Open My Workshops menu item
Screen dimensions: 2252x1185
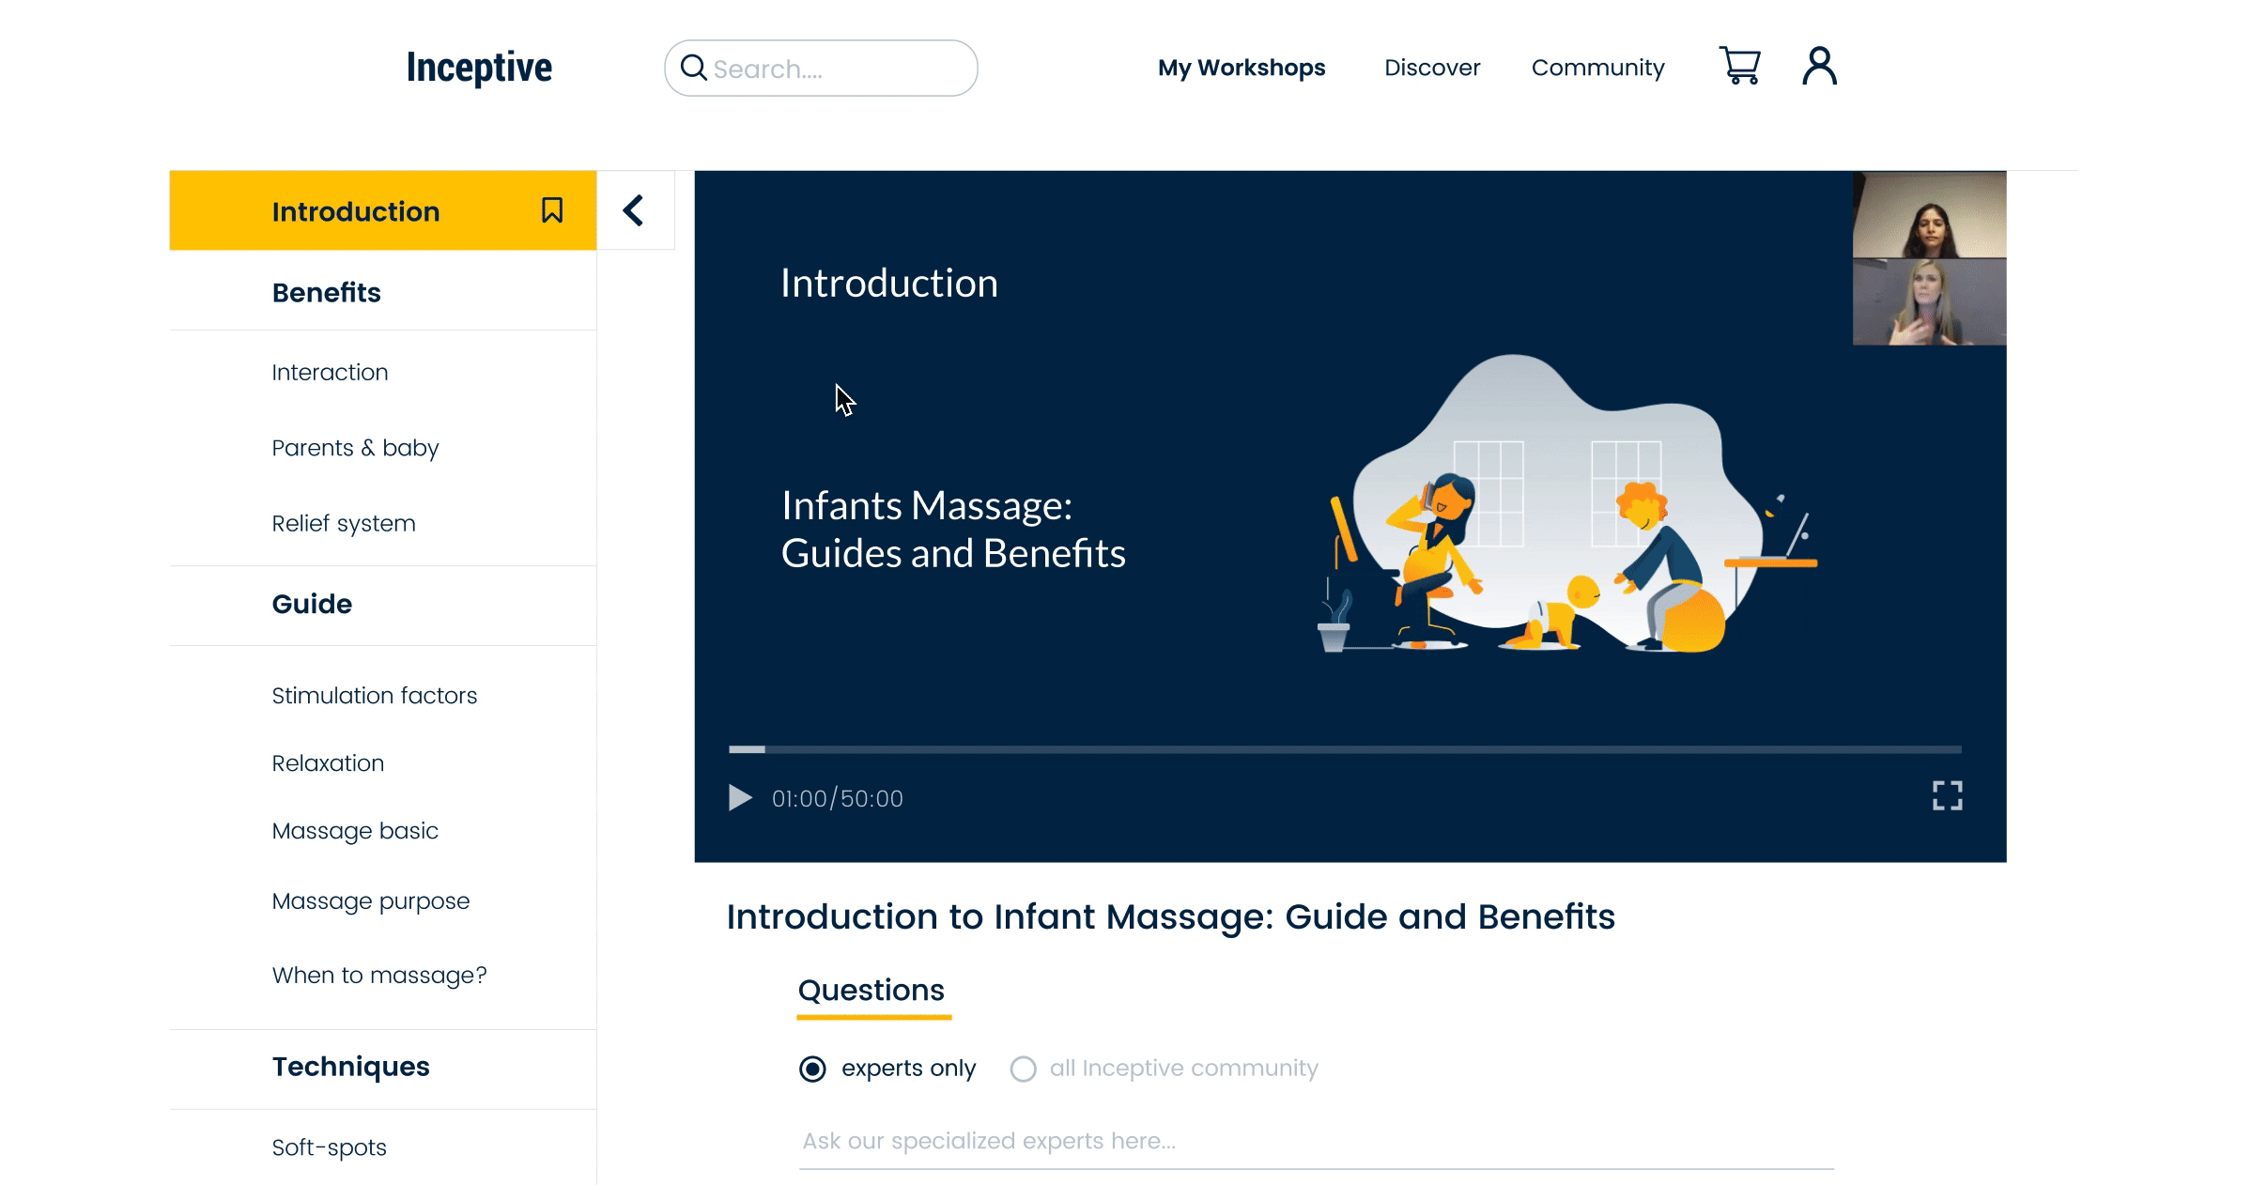1241,68
